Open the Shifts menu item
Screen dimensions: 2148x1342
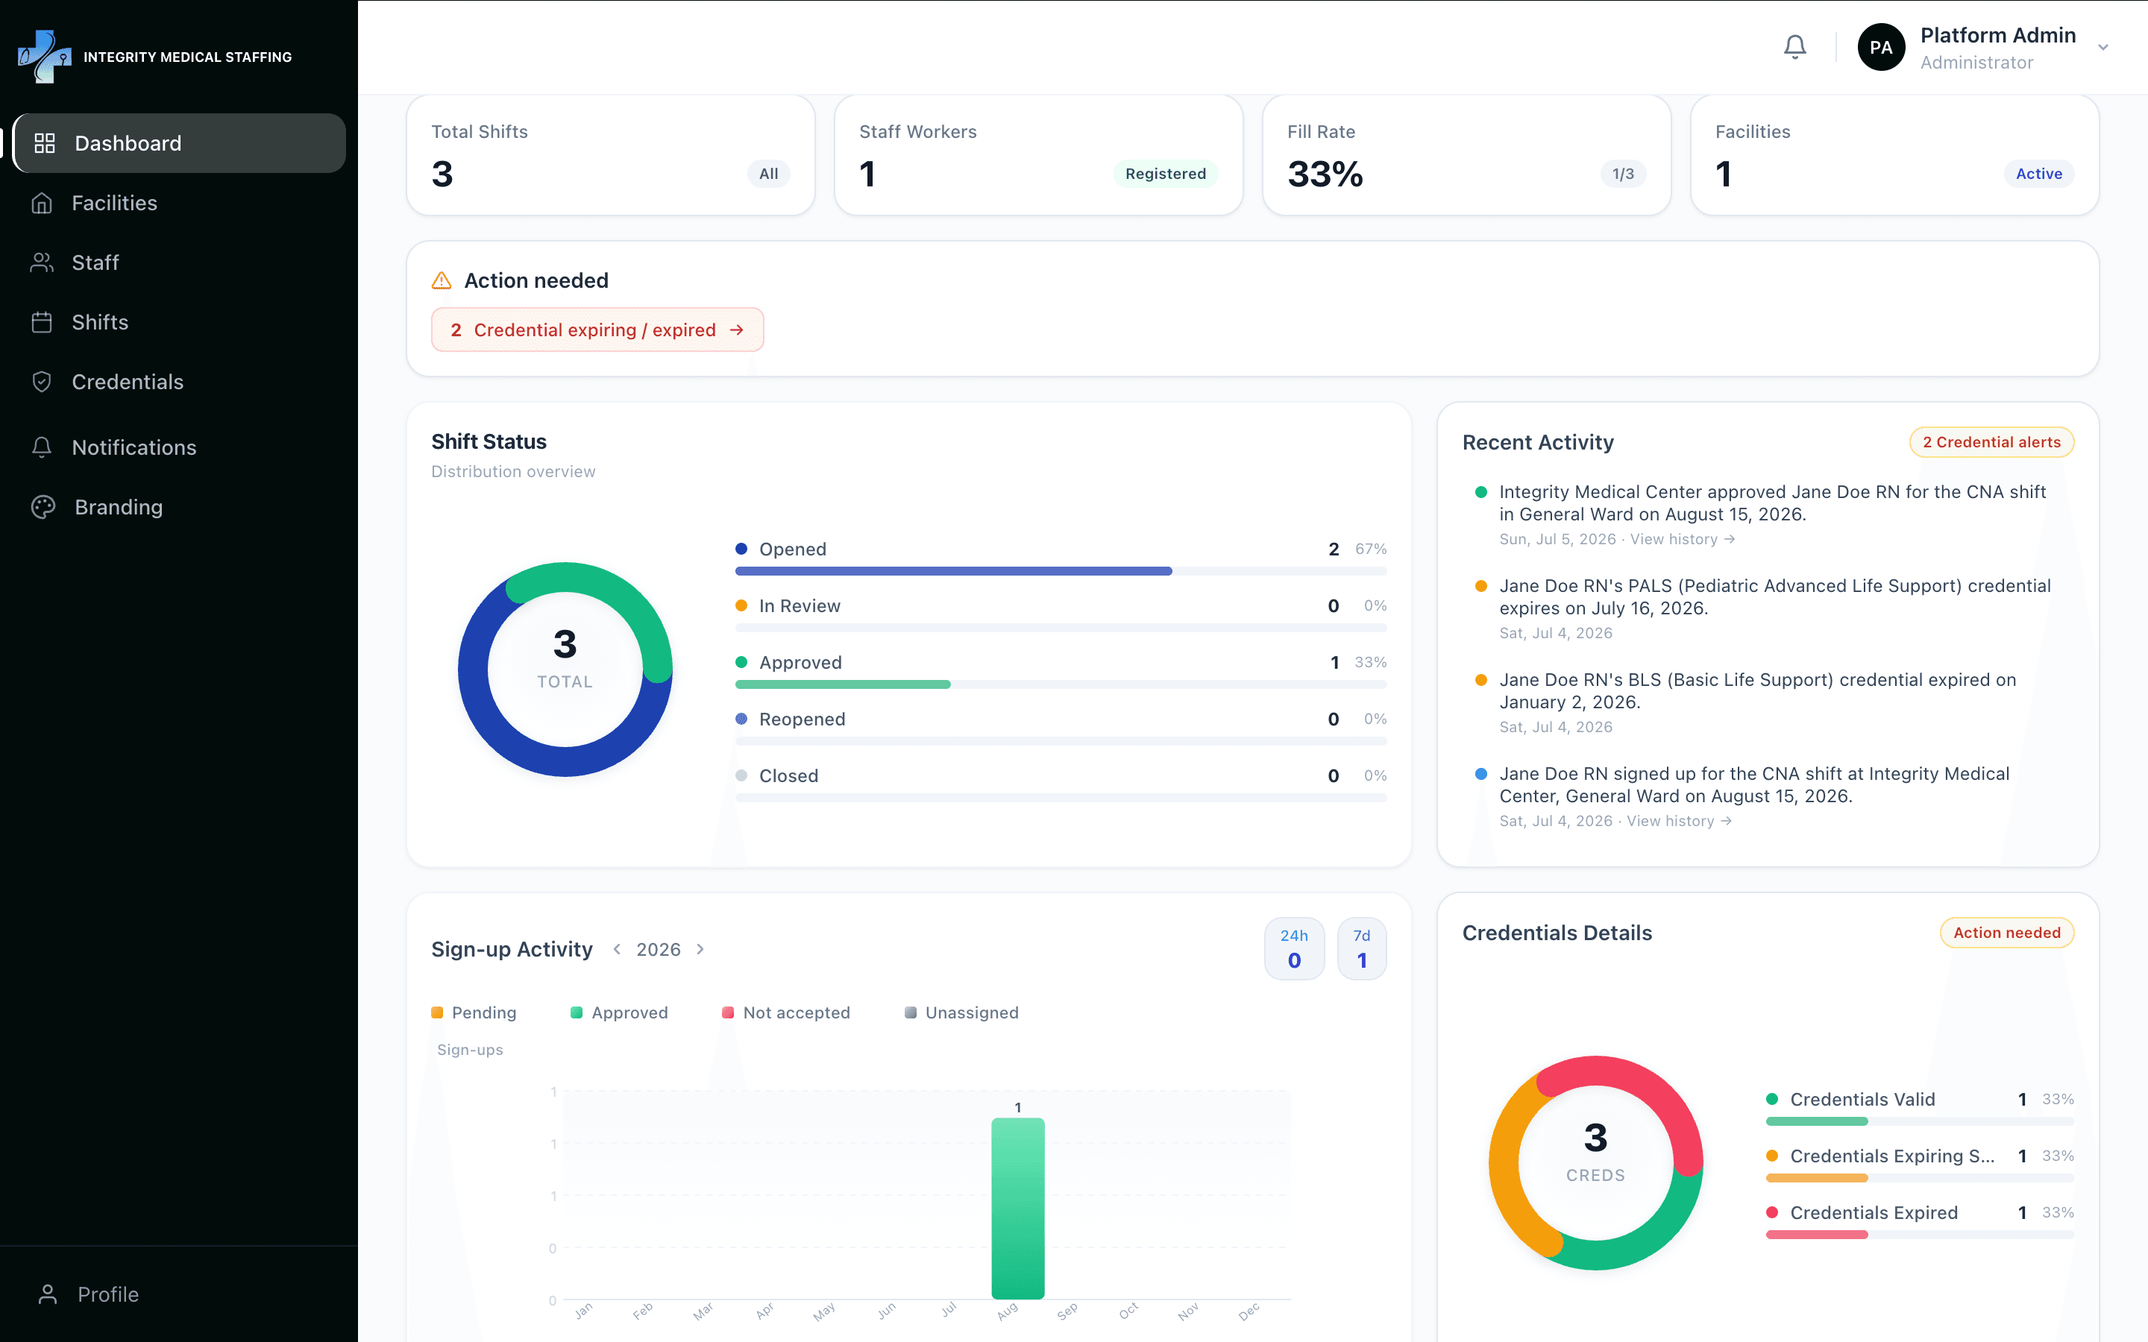pyautogui.click(x=180, y=322)
